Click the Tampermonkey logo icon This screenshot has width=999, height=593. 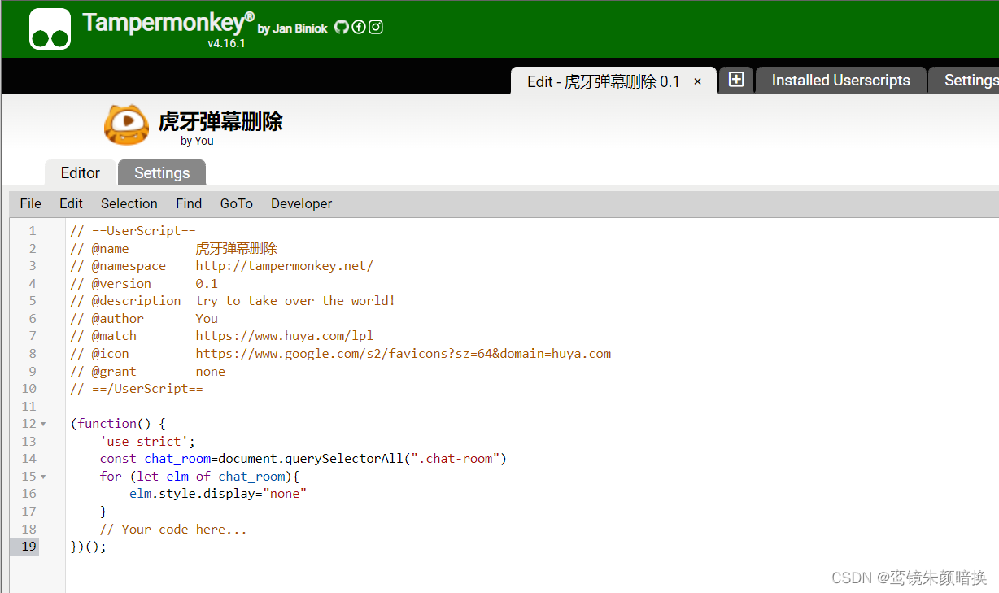tap(50, 28)
